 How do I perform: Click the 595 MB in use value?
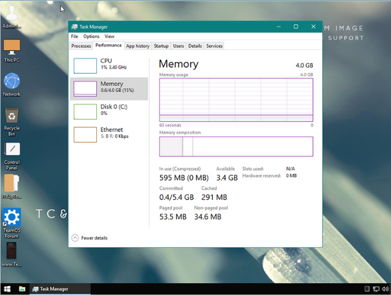184,177
